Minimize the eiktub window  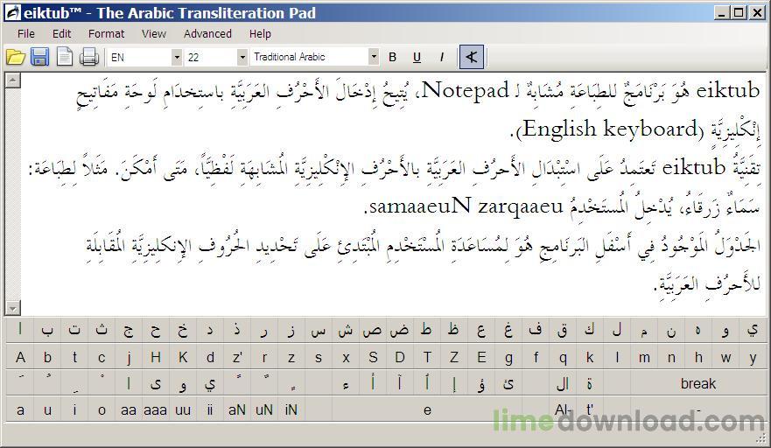pos(722,13)
